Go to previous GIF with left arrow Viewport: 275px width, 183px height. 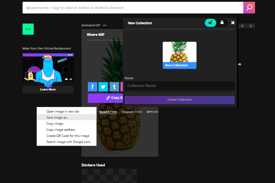242,26
